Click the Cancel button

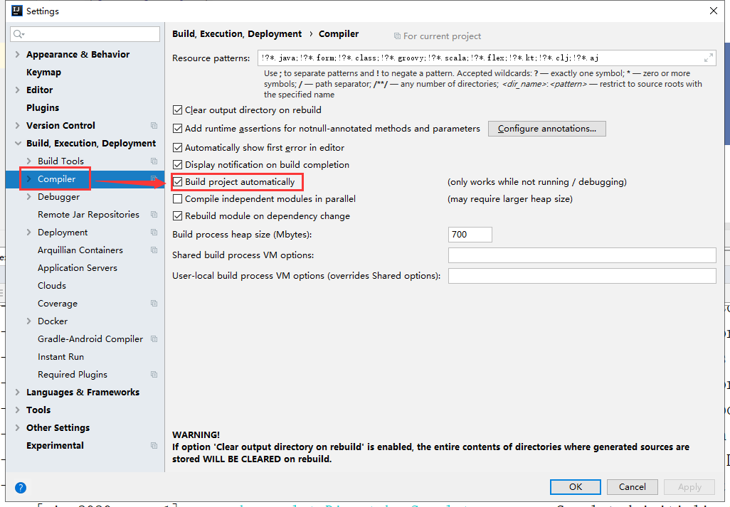coord(633,487)
